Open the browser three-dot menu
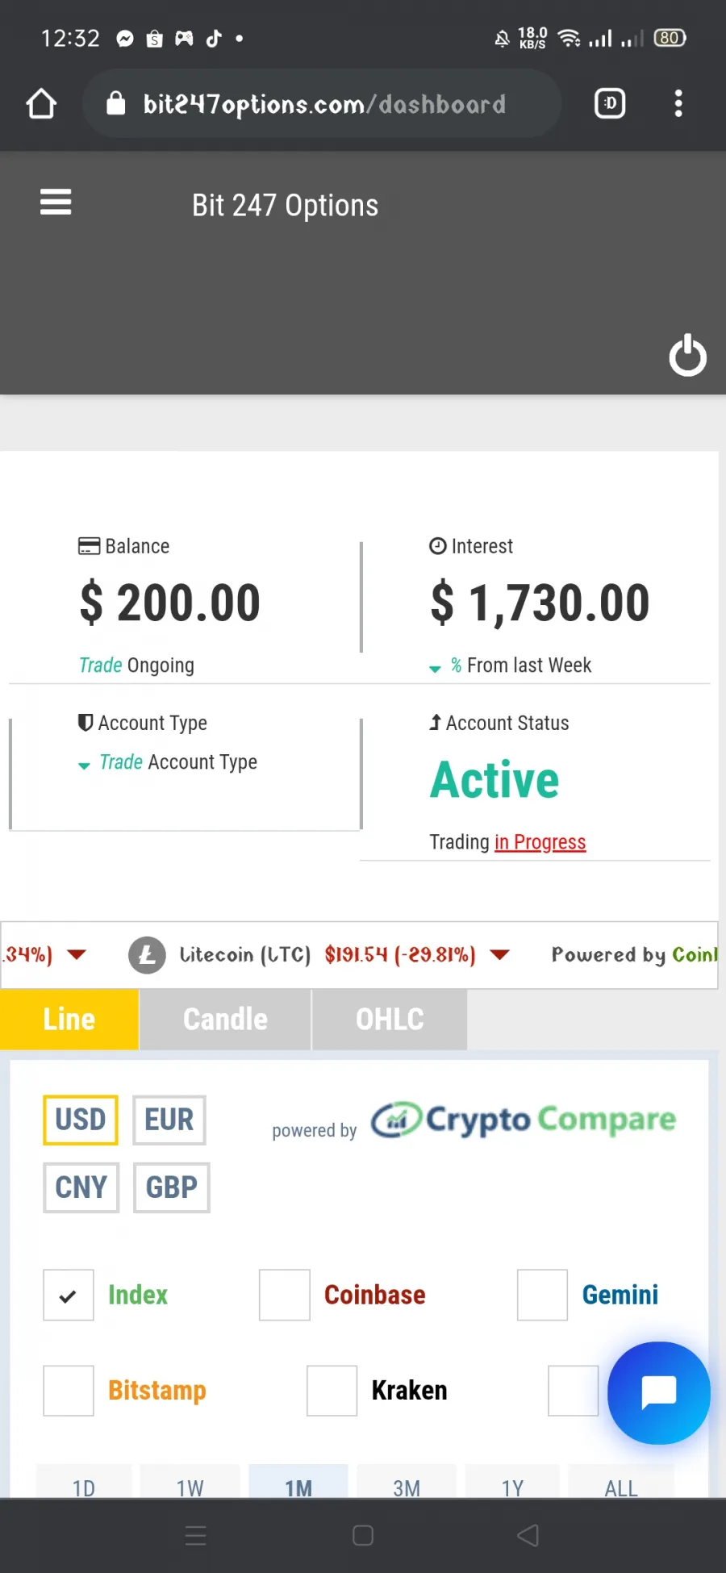The height and width of the screenshot is (1573, 726). coord(678,103)
